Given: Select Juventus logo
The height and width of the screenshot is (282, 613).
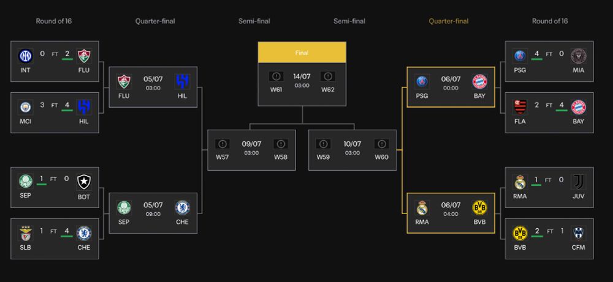Looking at the screenshot, I should click(578, 182).
